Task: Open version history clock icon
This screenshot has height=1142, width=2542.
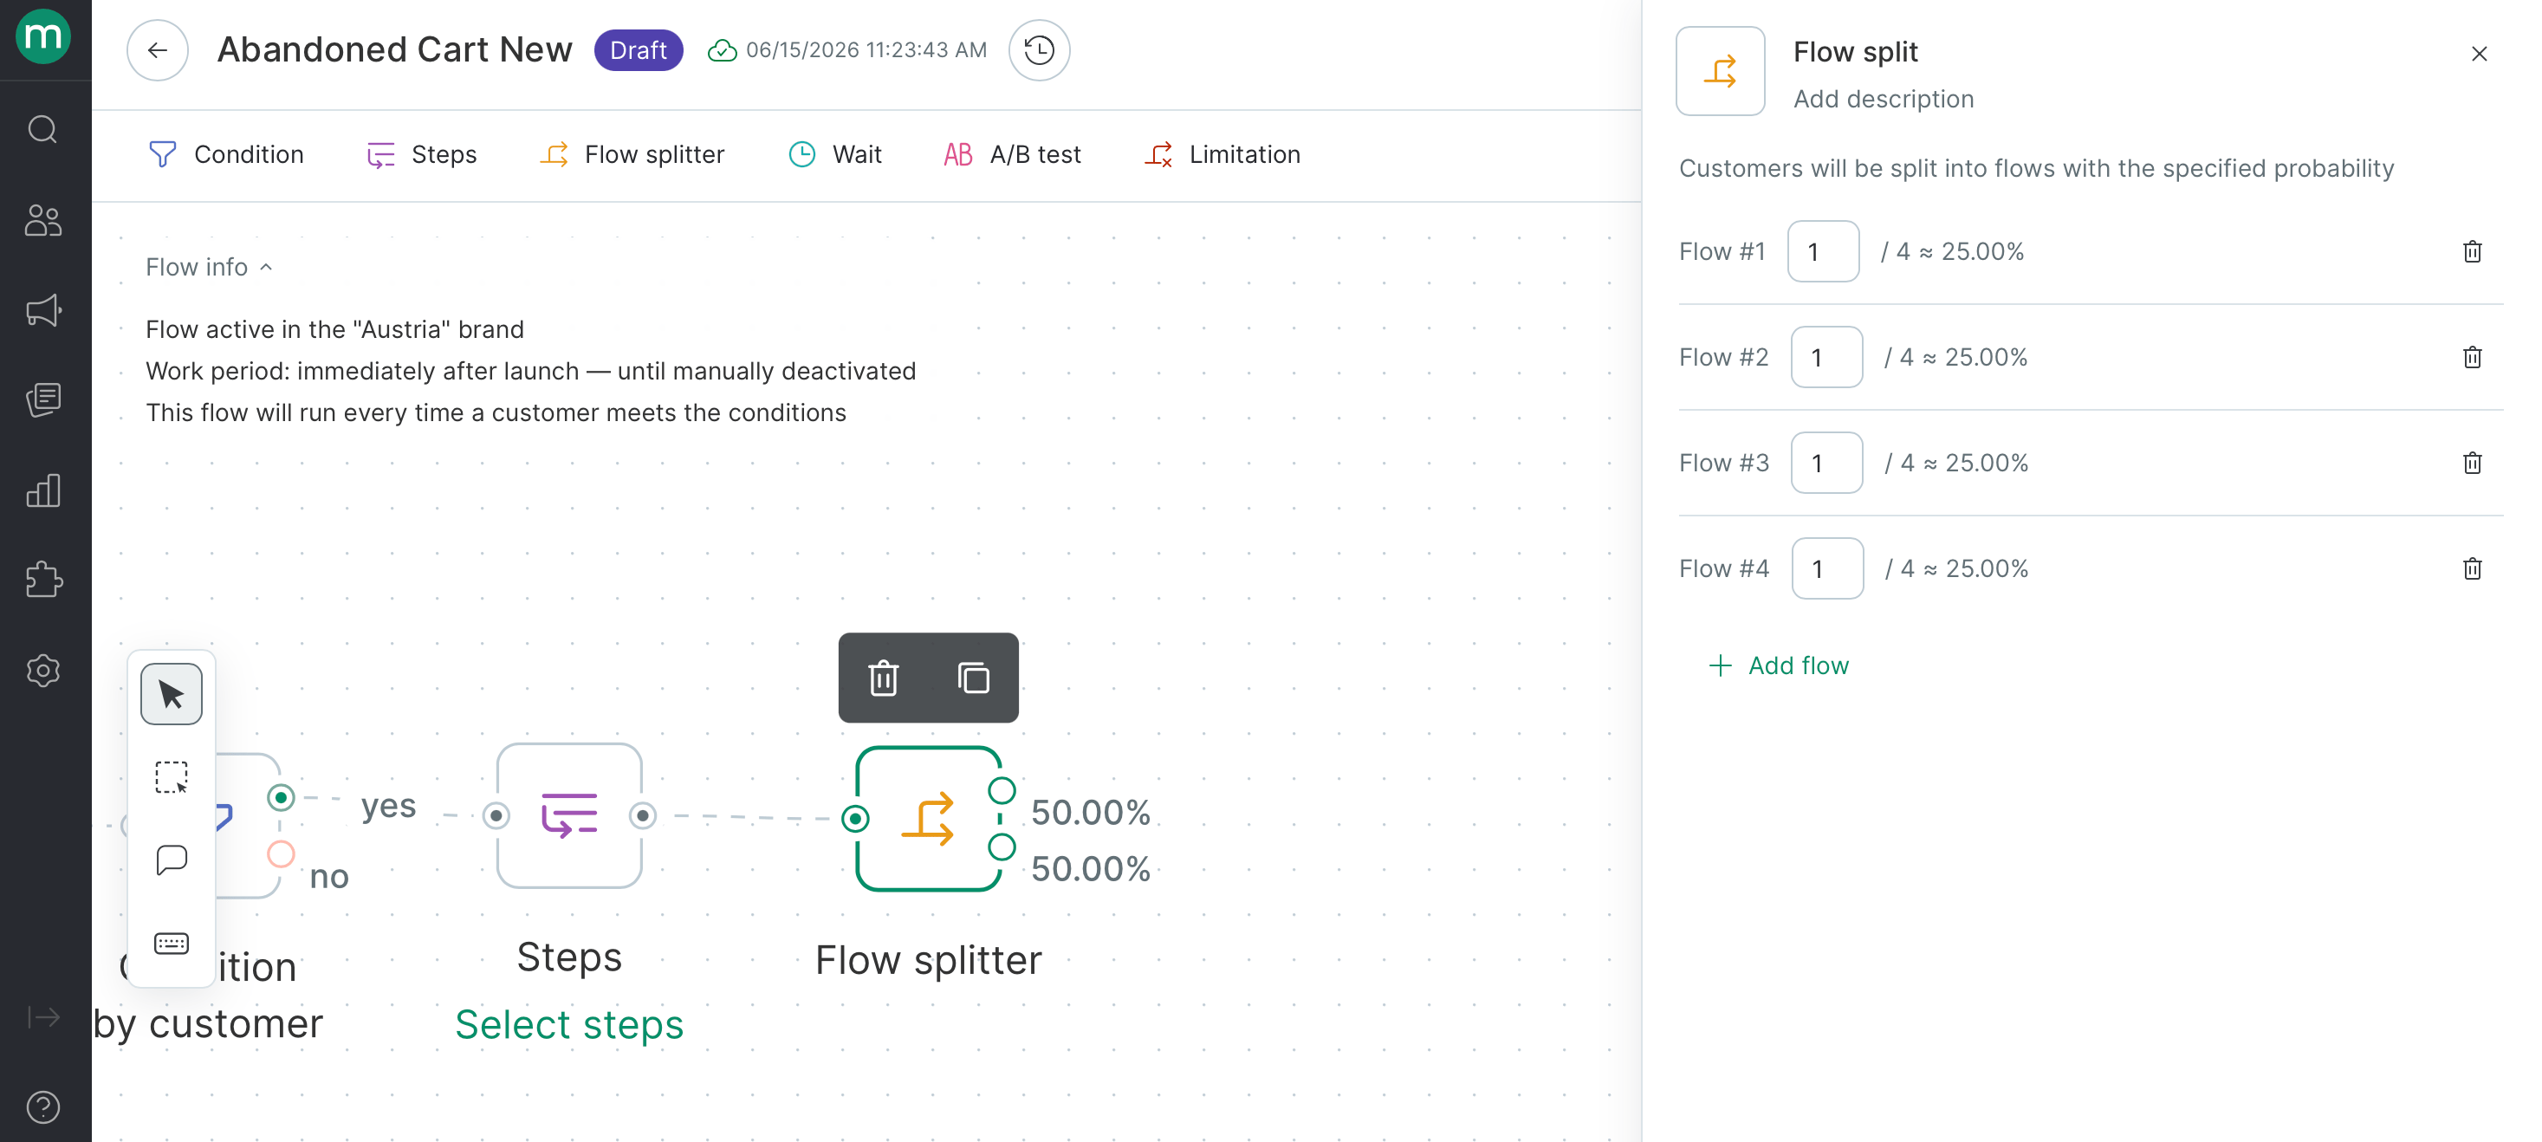Action: click(1038, 50)
